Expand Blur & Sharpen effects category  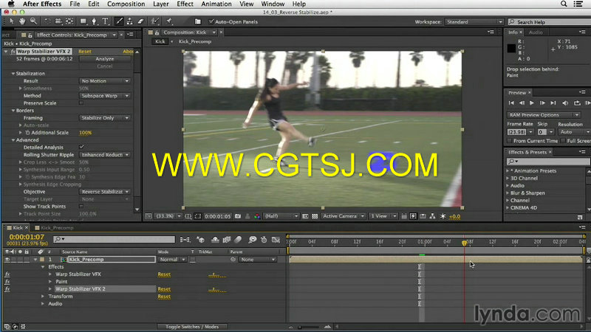pyautogui.click(x=508, y=193)
